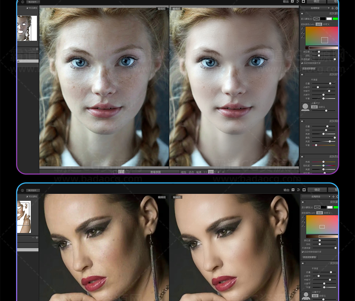The image size is (355, 301).
Task: Open the 应用预设 dropdown in blonde window
Action: tap(315, 8)
